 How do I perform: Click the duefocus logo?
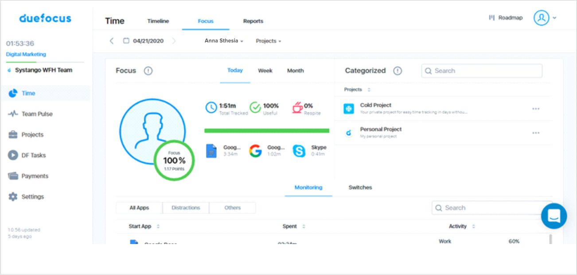[x=45, y=19]
